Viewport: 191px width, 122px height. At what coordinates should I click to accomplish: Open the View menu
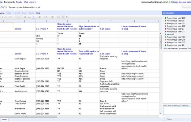2,13
